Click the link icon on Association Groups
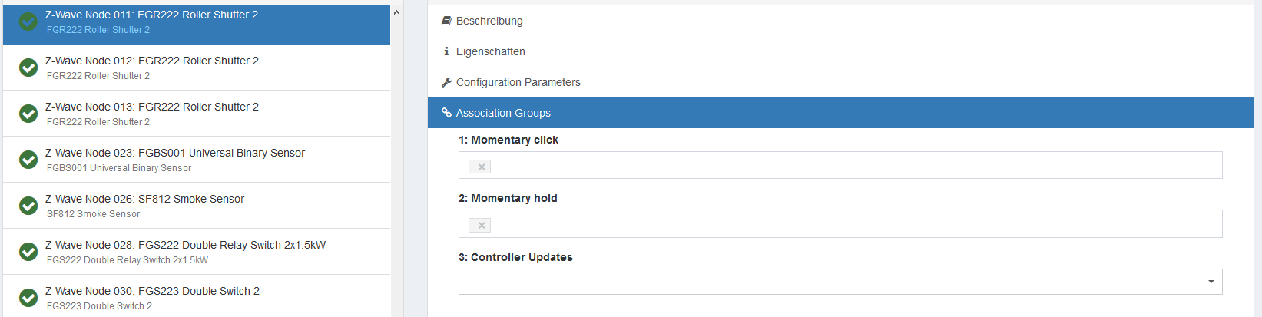The width and height of the screenshot is (1262, 317). click(446, 113)
